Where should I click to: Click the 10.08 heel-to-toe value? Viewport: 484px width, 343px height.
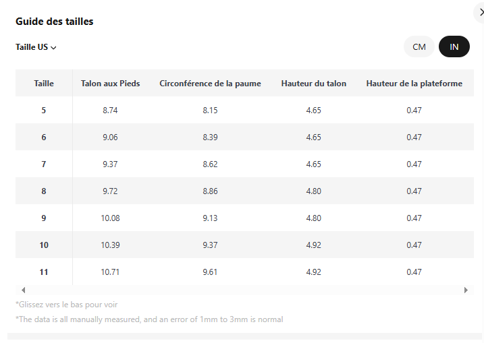click(110, 218)
